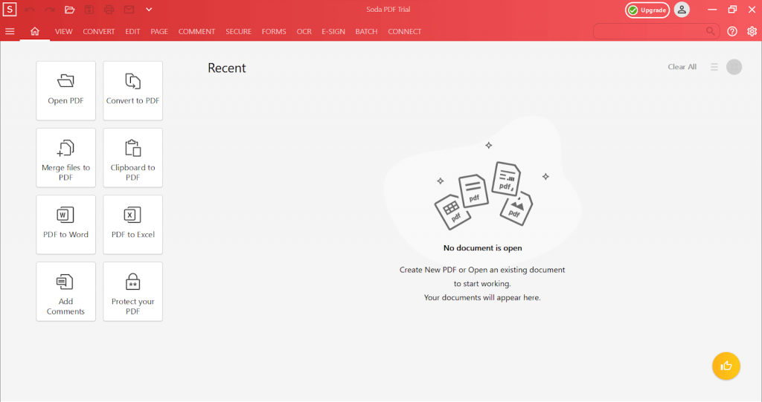Open the E-SIGN tab
The height and width of the screenshot is (402, 762).
pyautogui.click(x=333, y=31)
